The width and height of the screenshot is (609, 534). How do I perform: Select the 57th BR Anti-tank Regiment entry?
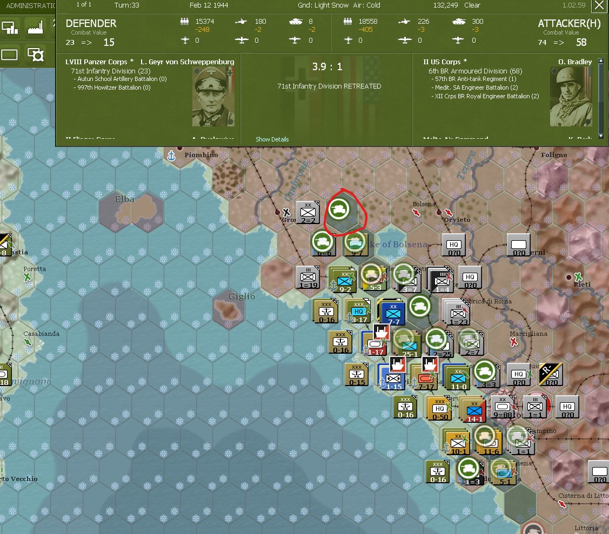point(474,79)
